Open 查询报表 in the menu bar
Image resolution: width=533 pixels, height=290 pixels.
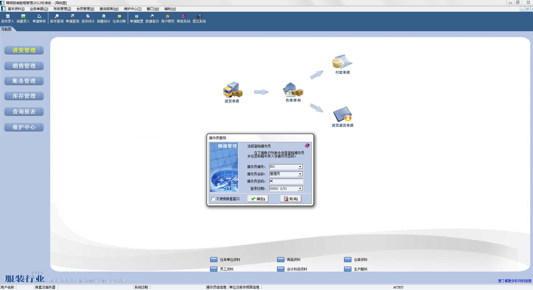(x=109, y=9)
